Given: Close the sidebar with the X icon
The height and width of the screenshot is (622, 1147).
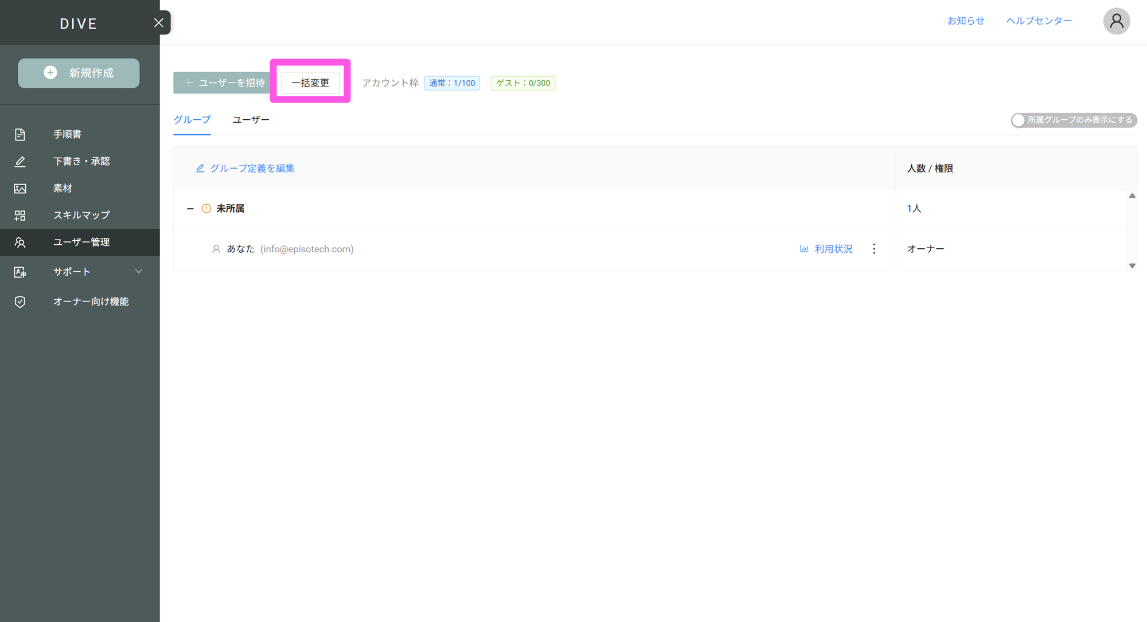Looking at the screenshot, I should click(x=159, y=23).
